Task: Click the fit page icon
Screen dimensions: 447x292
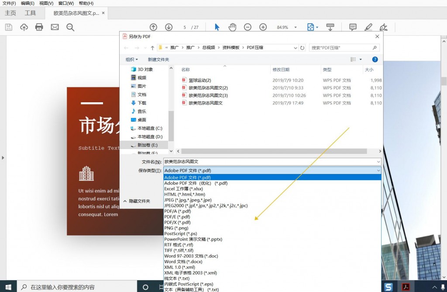Action: (310, 27)
